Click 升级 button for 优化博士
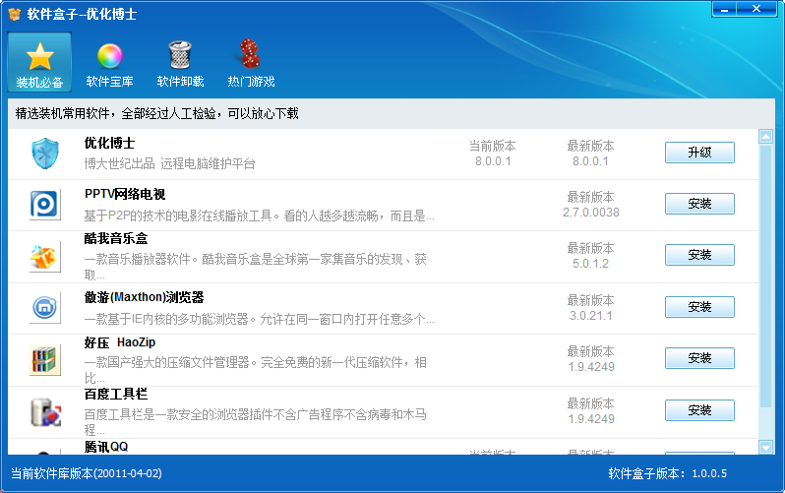 point(699,153)
